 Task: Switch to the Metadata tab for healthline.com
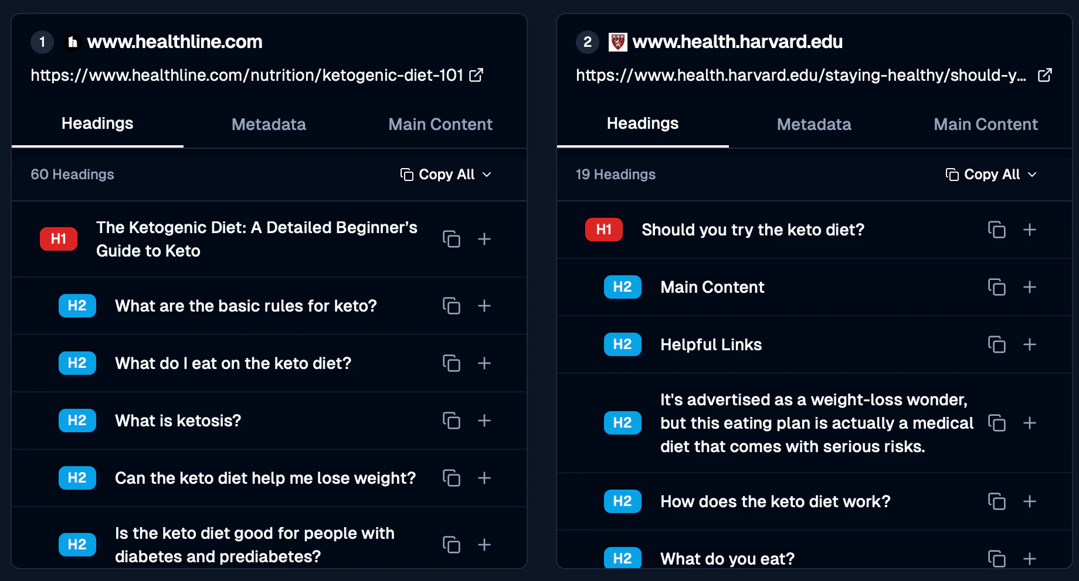[x=269, y=124]
